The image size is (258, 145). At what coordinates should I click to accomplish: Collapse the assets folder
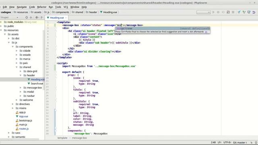pyautogui.click(x=5, y=34)
